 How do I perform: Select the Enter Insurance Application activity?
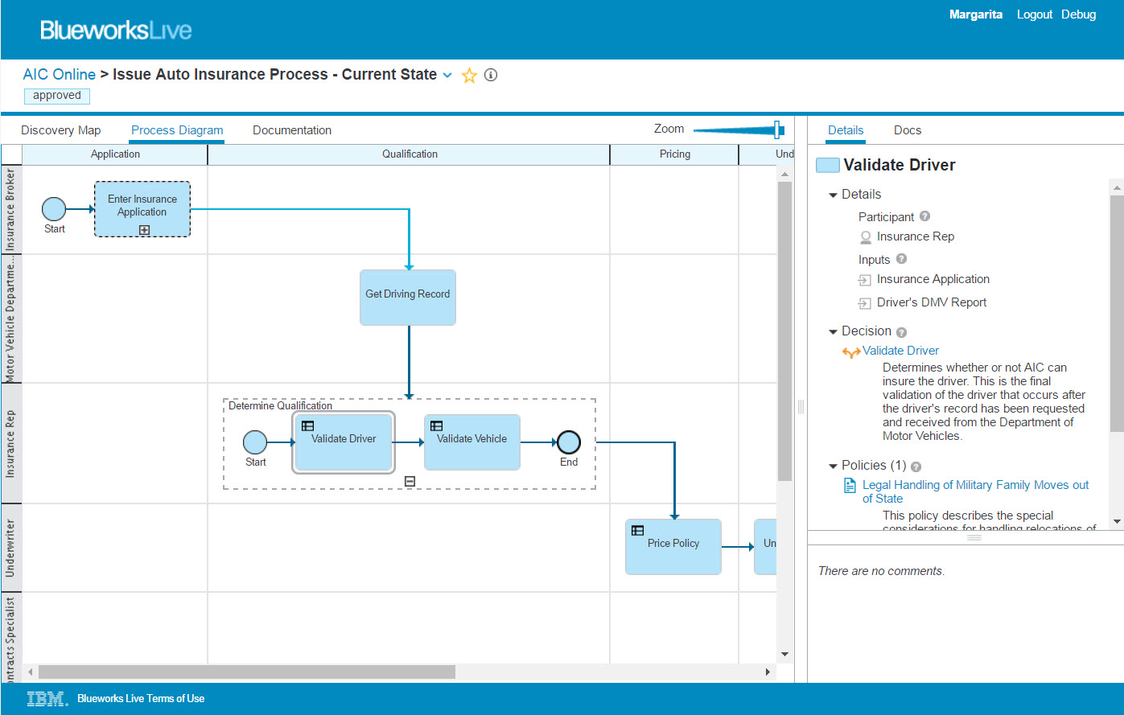[x=142, y=209]
